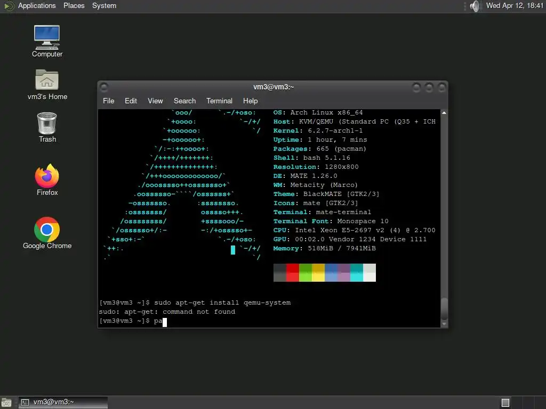This screenshot has width=546, height=409.
Task: Click the terminal title bar text vm3@vm3:~
Action: click(x=274, y=87)
